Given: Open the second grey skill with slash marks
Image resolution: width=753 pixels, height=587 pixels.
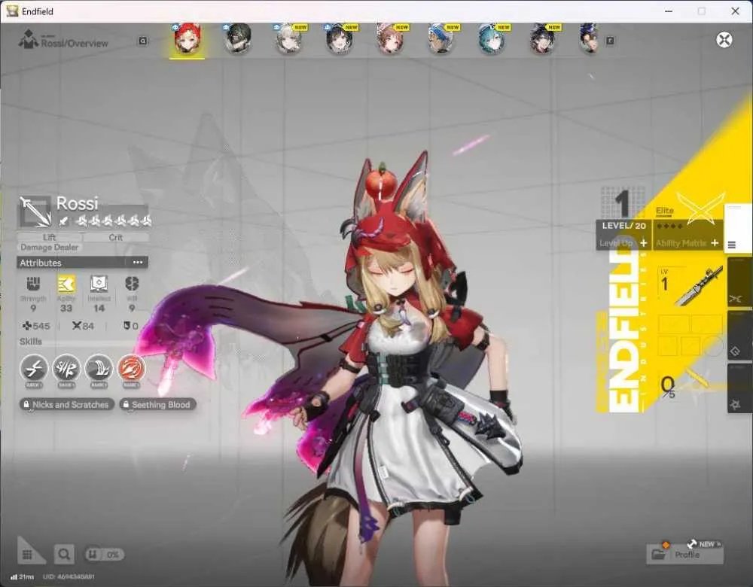Looking at the screenshot, I should pyautogui.click(x=66, y=369).
